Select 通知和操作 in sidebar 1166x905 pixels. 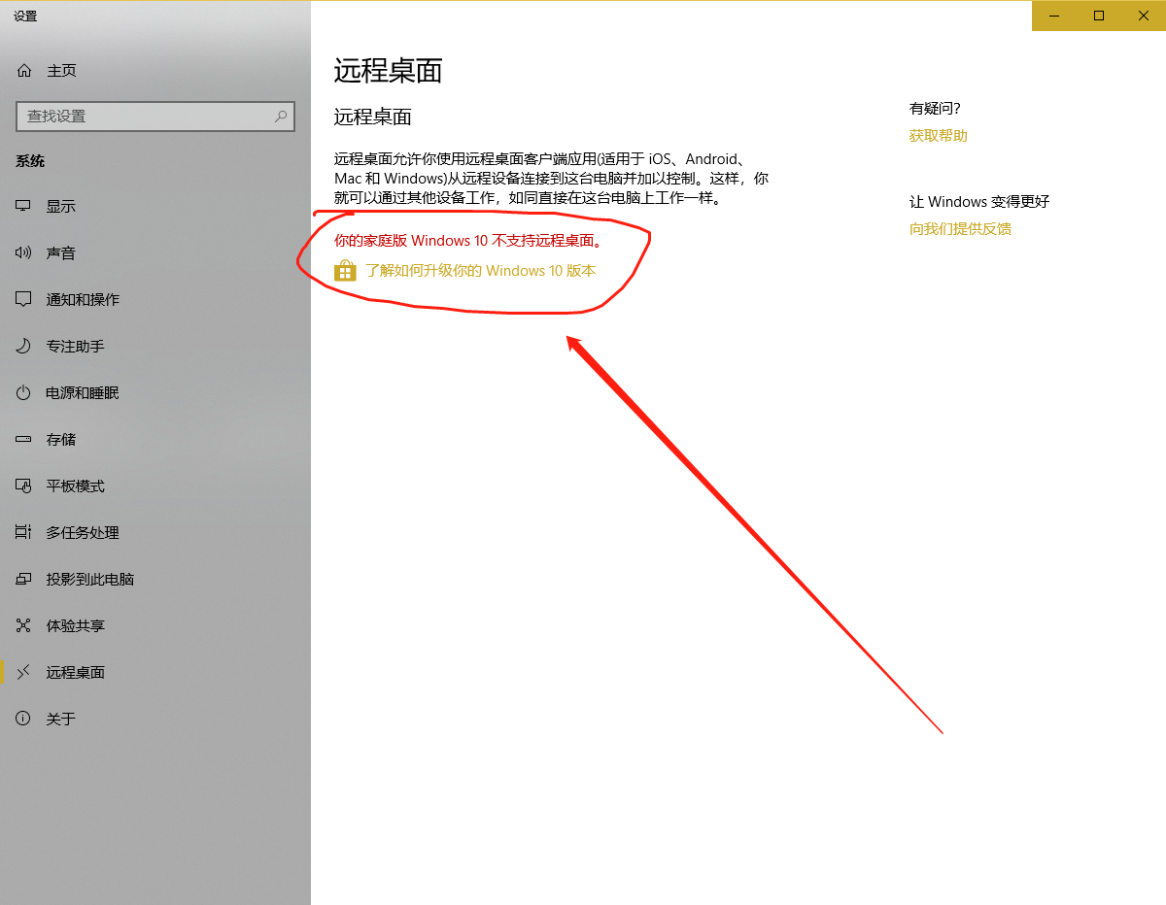155,300
